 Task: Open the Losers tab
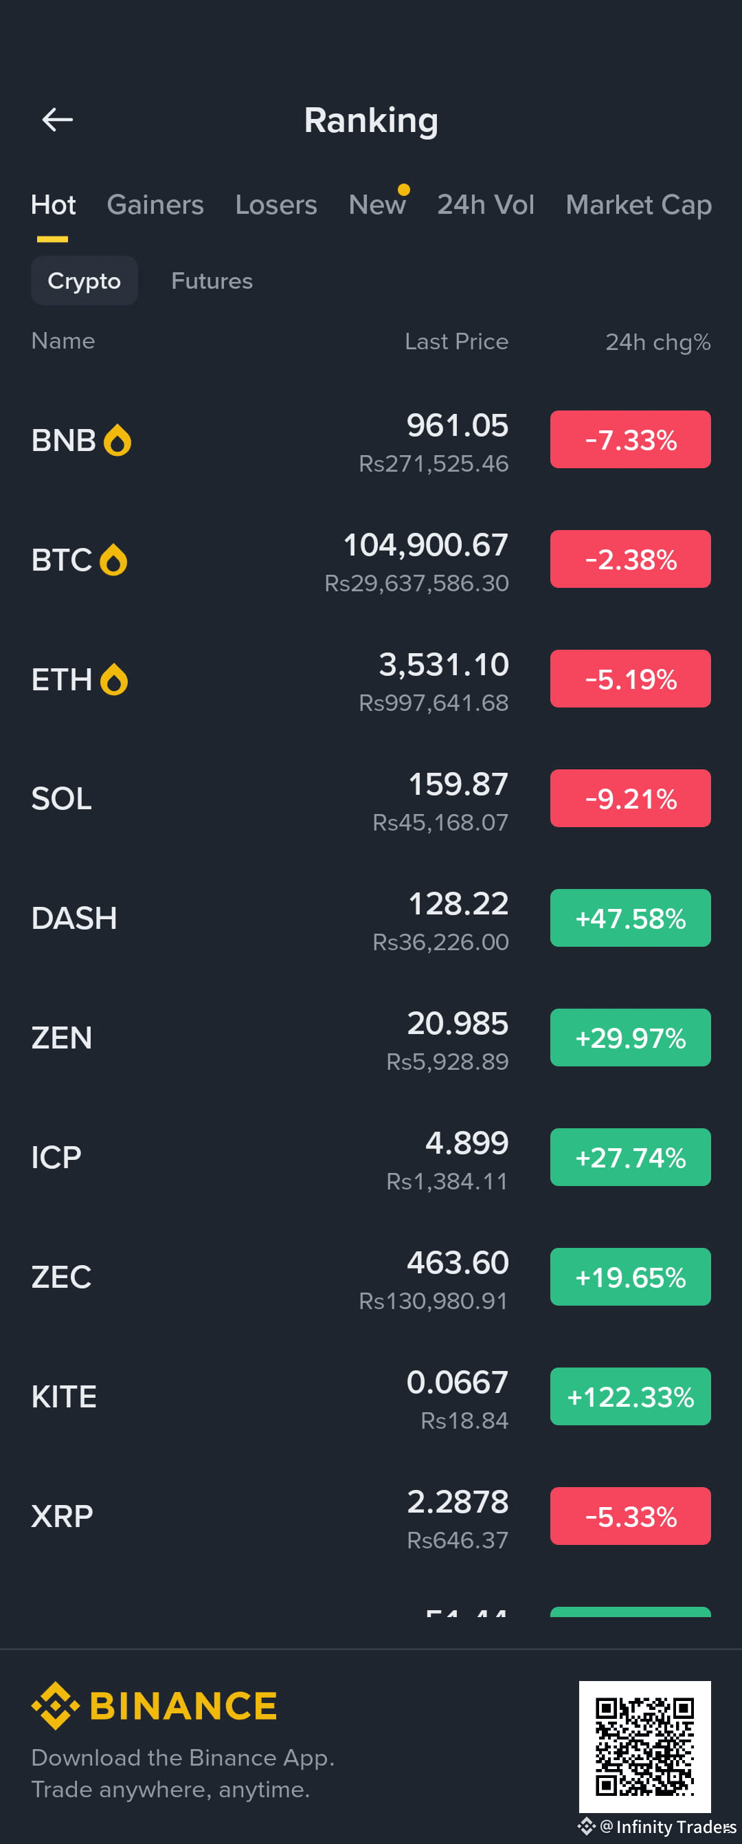coord(276,205)
